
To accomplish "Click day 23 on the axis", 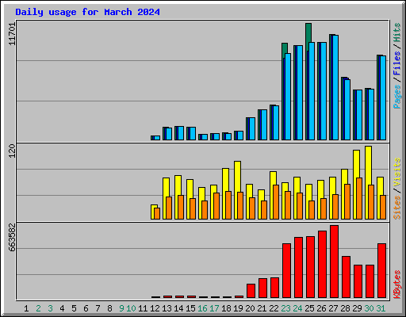I will pos(285,308).
